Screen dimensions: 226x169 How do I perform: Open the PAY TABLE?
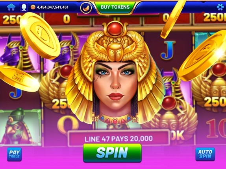point(15,154)
